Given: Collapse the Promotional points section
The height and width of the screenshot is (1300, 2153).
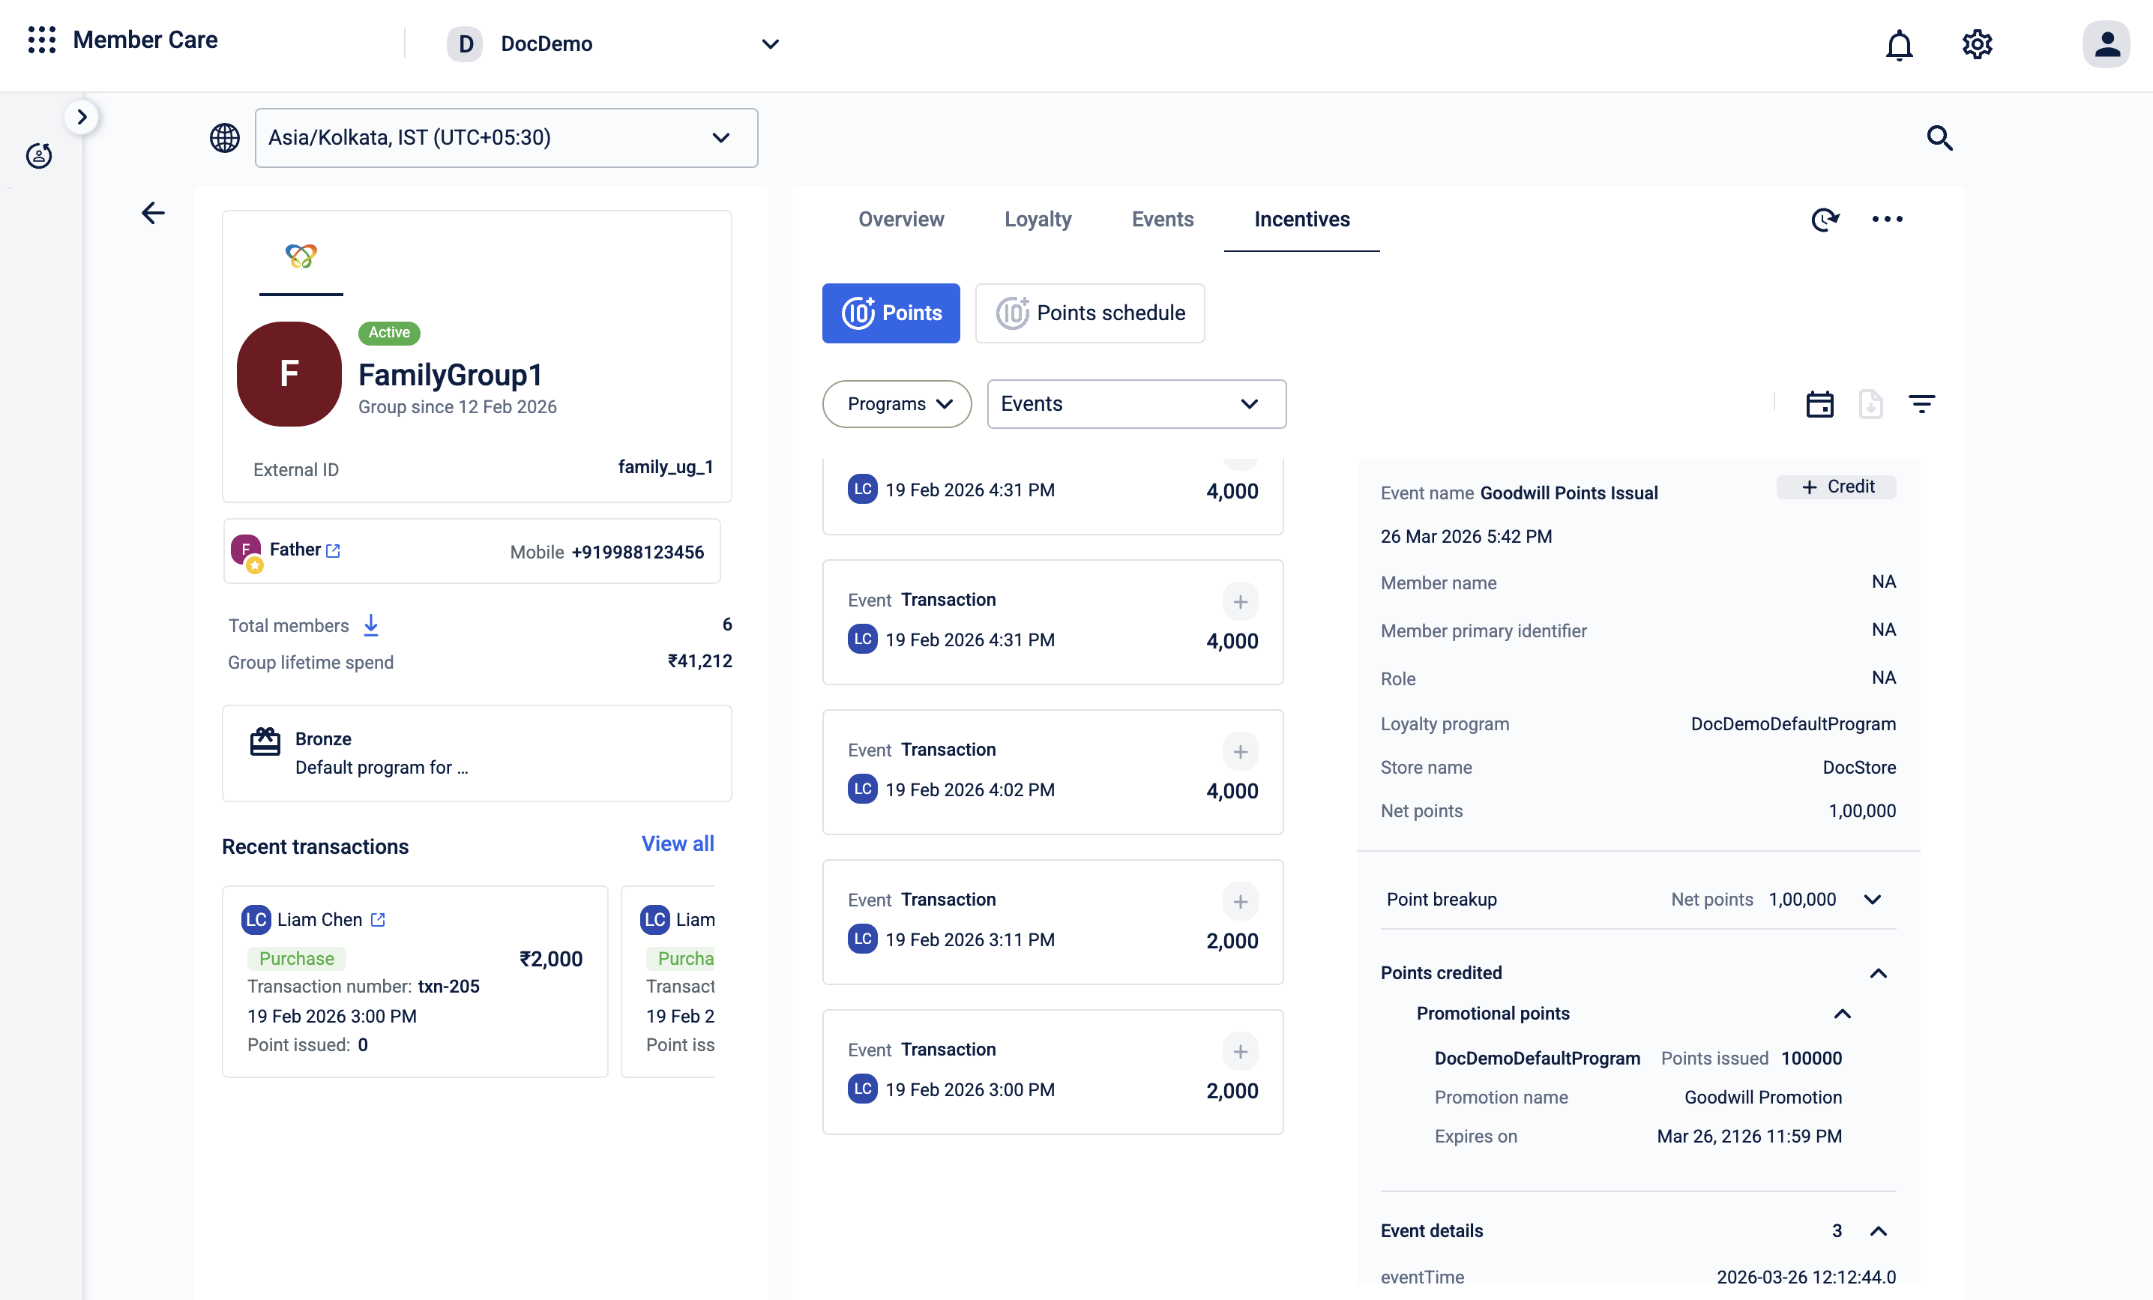Looking at the screenshot, I should click(x=1842, y=1014).
